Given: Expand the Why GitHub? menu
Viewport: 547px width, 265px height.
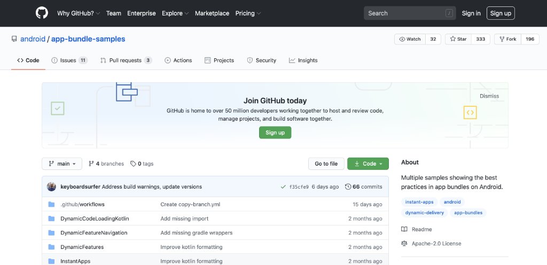Looking at the screenshot, I should pyautogui.click(x=79, y=13).
